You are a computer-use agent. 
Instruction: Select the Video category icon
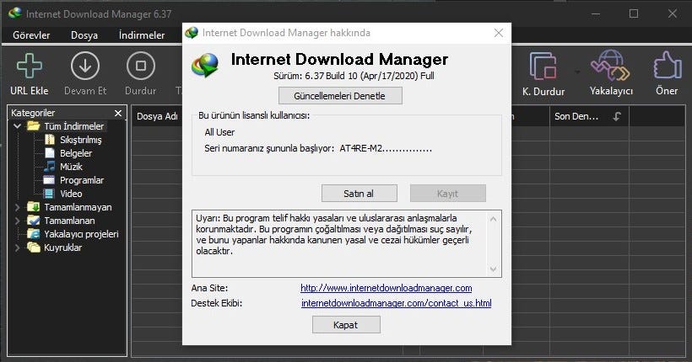click(49, 194)
